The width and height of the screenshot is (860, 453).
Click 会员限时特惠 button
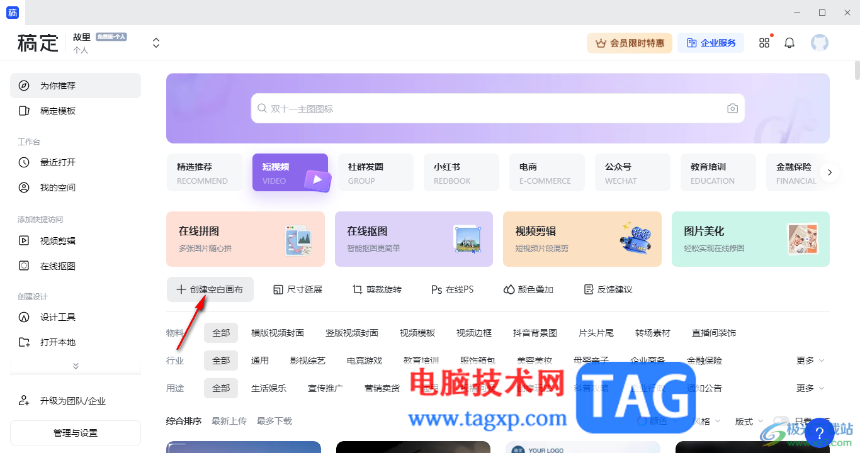pyautogui.click(x=630, y=43)
